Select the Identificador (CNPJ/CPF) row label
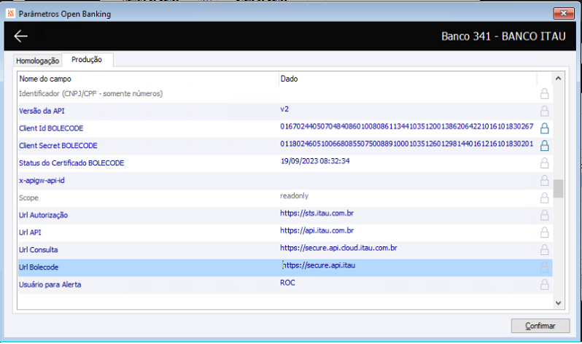This screenshot has width=582, height=344. [91, 93]
